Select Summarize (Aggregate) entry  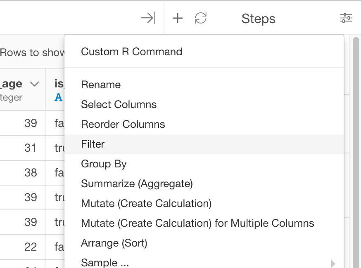[204, 183]
